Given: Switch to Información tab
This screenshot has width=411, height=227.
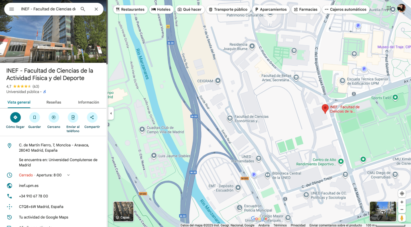Looking at the screenshot, I should coord(89,102).
